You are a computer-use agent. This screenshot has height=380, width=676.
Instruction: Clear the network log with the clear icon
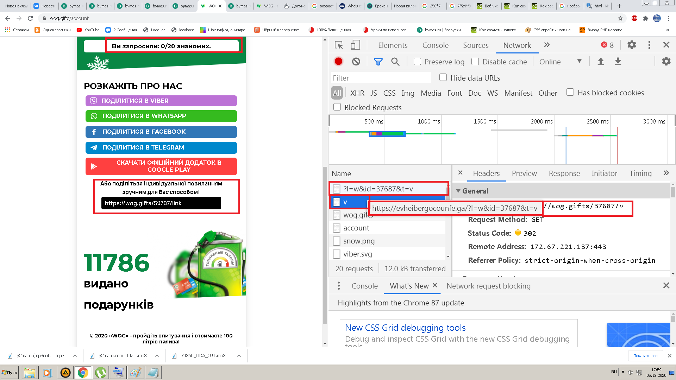point(356,62)
